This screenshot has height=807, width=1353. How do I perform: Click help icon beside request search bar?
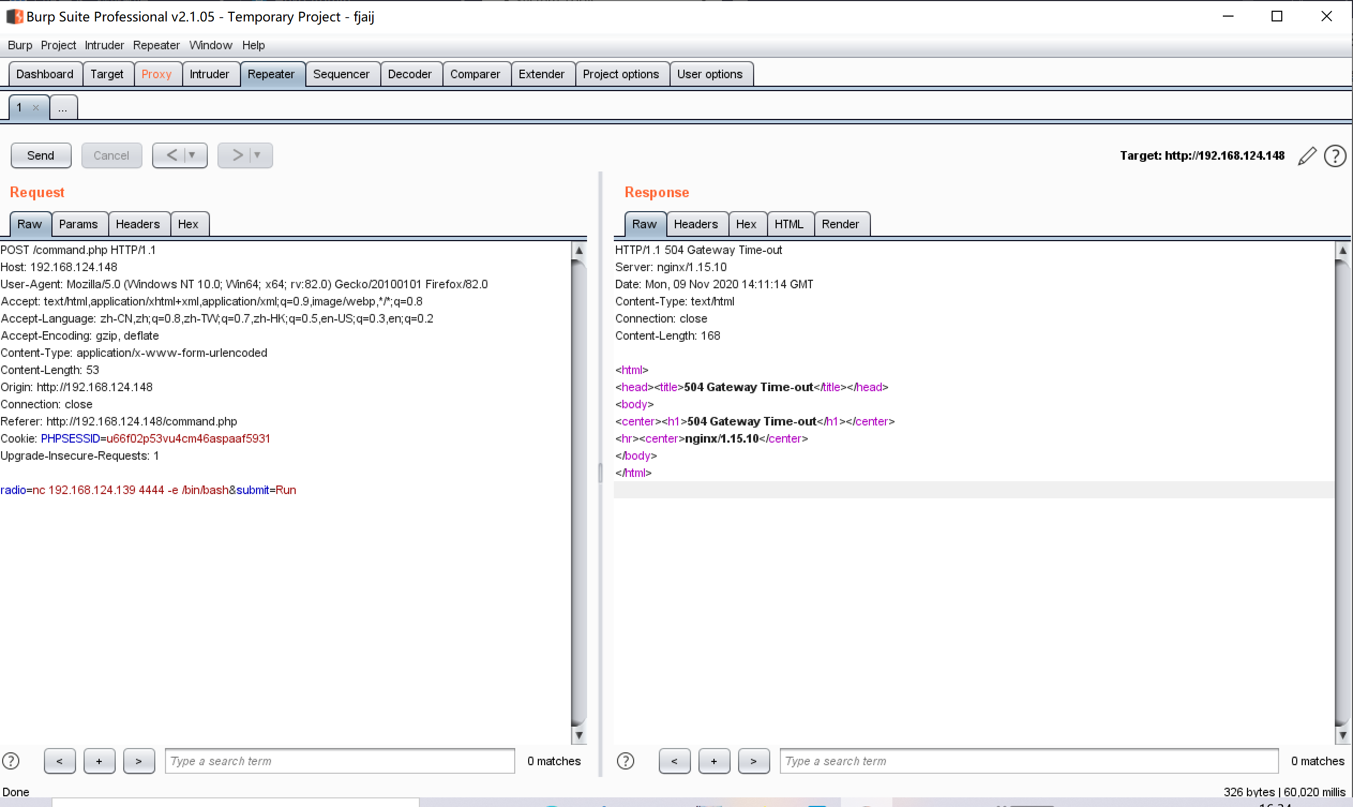click(x=11, y=761)
